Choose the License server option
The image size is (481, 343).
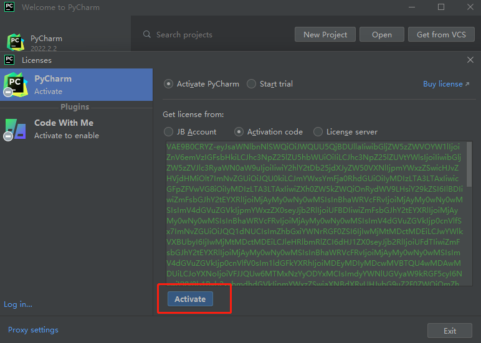click(318, 132)
